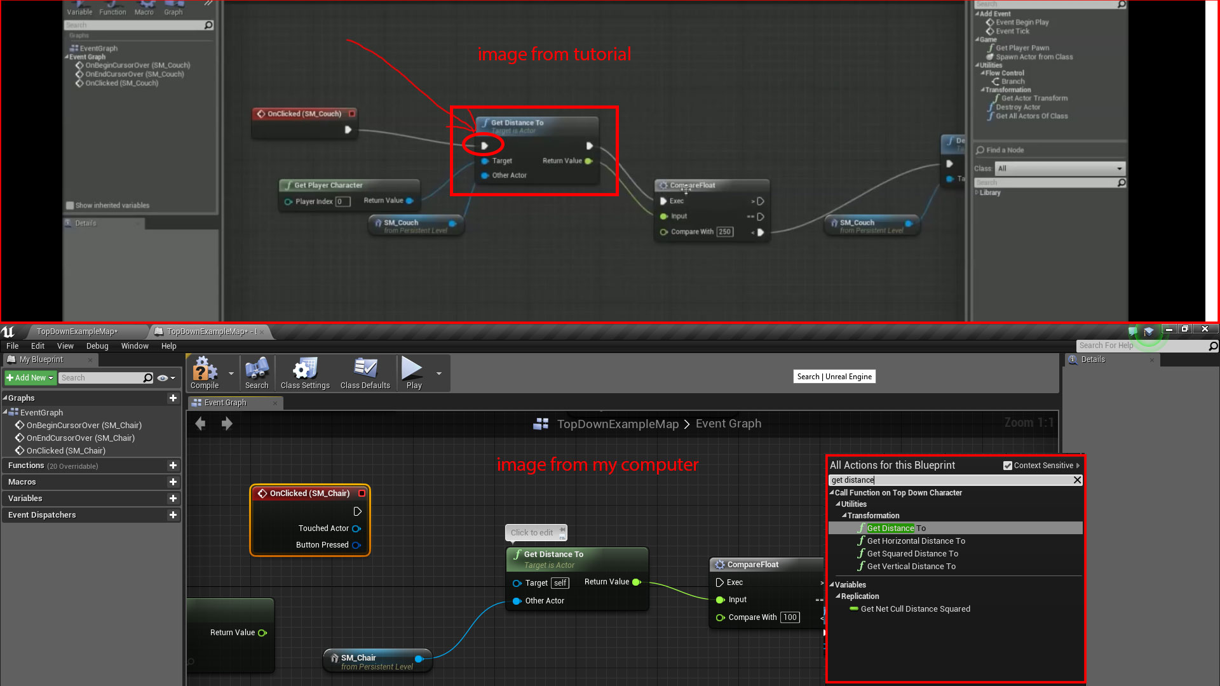Click Button Pressed output pin
The height and width of the screenshot is (686, 1220).
click(356, 545)
